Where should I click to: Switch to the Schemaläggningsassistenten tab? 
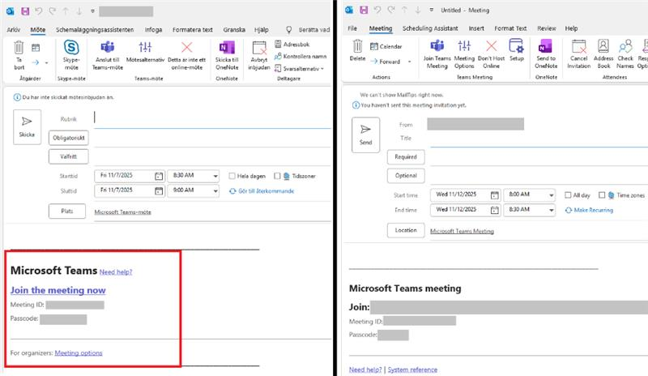(95, 30)
